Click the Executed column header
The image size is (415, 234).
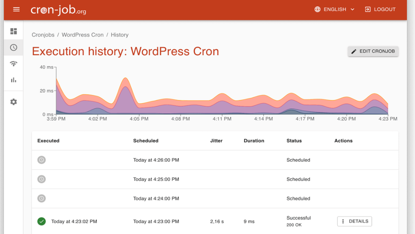48,141
